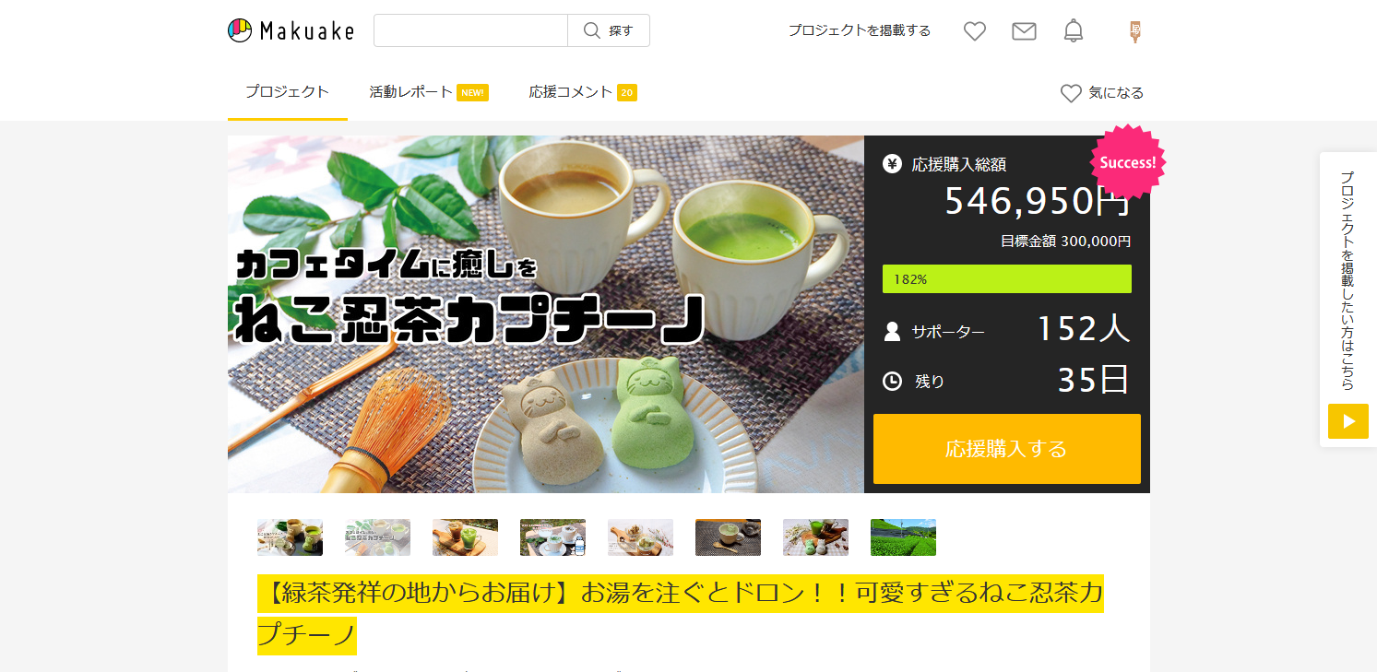Open 応援コメント tab
The image size is (1377, 672).
click(583, 92)
